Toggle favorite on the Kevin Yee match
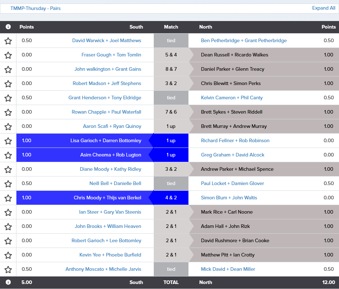This screenshot has height=289, width=339. point(8,255)
